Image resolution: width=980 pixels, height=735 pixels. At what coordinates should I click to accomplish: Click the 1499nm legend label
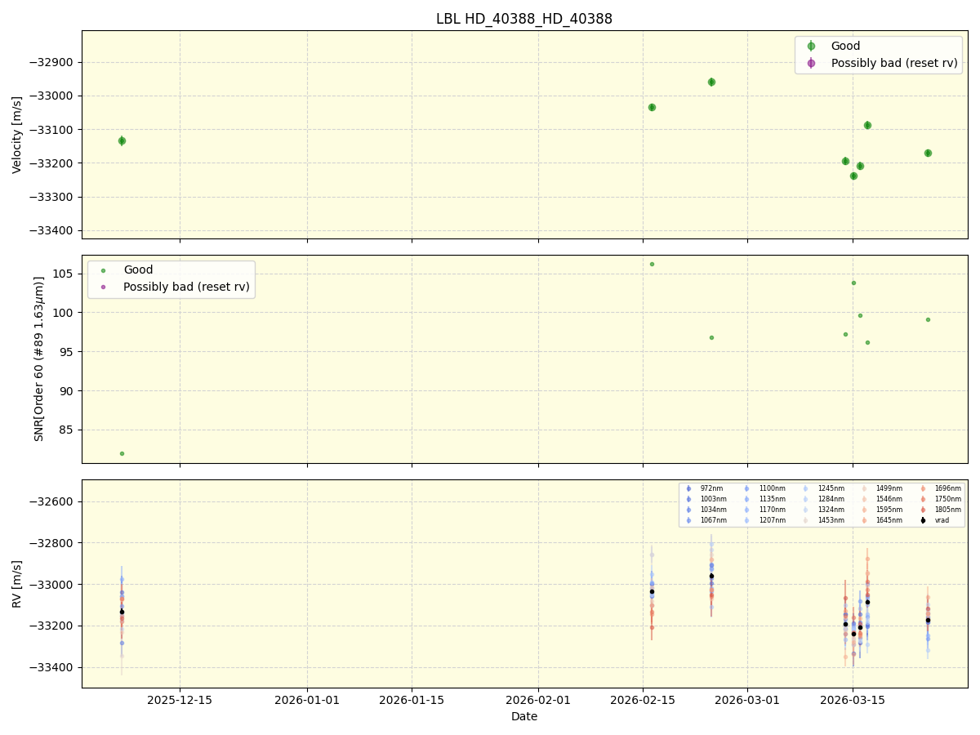coord(889,488)
